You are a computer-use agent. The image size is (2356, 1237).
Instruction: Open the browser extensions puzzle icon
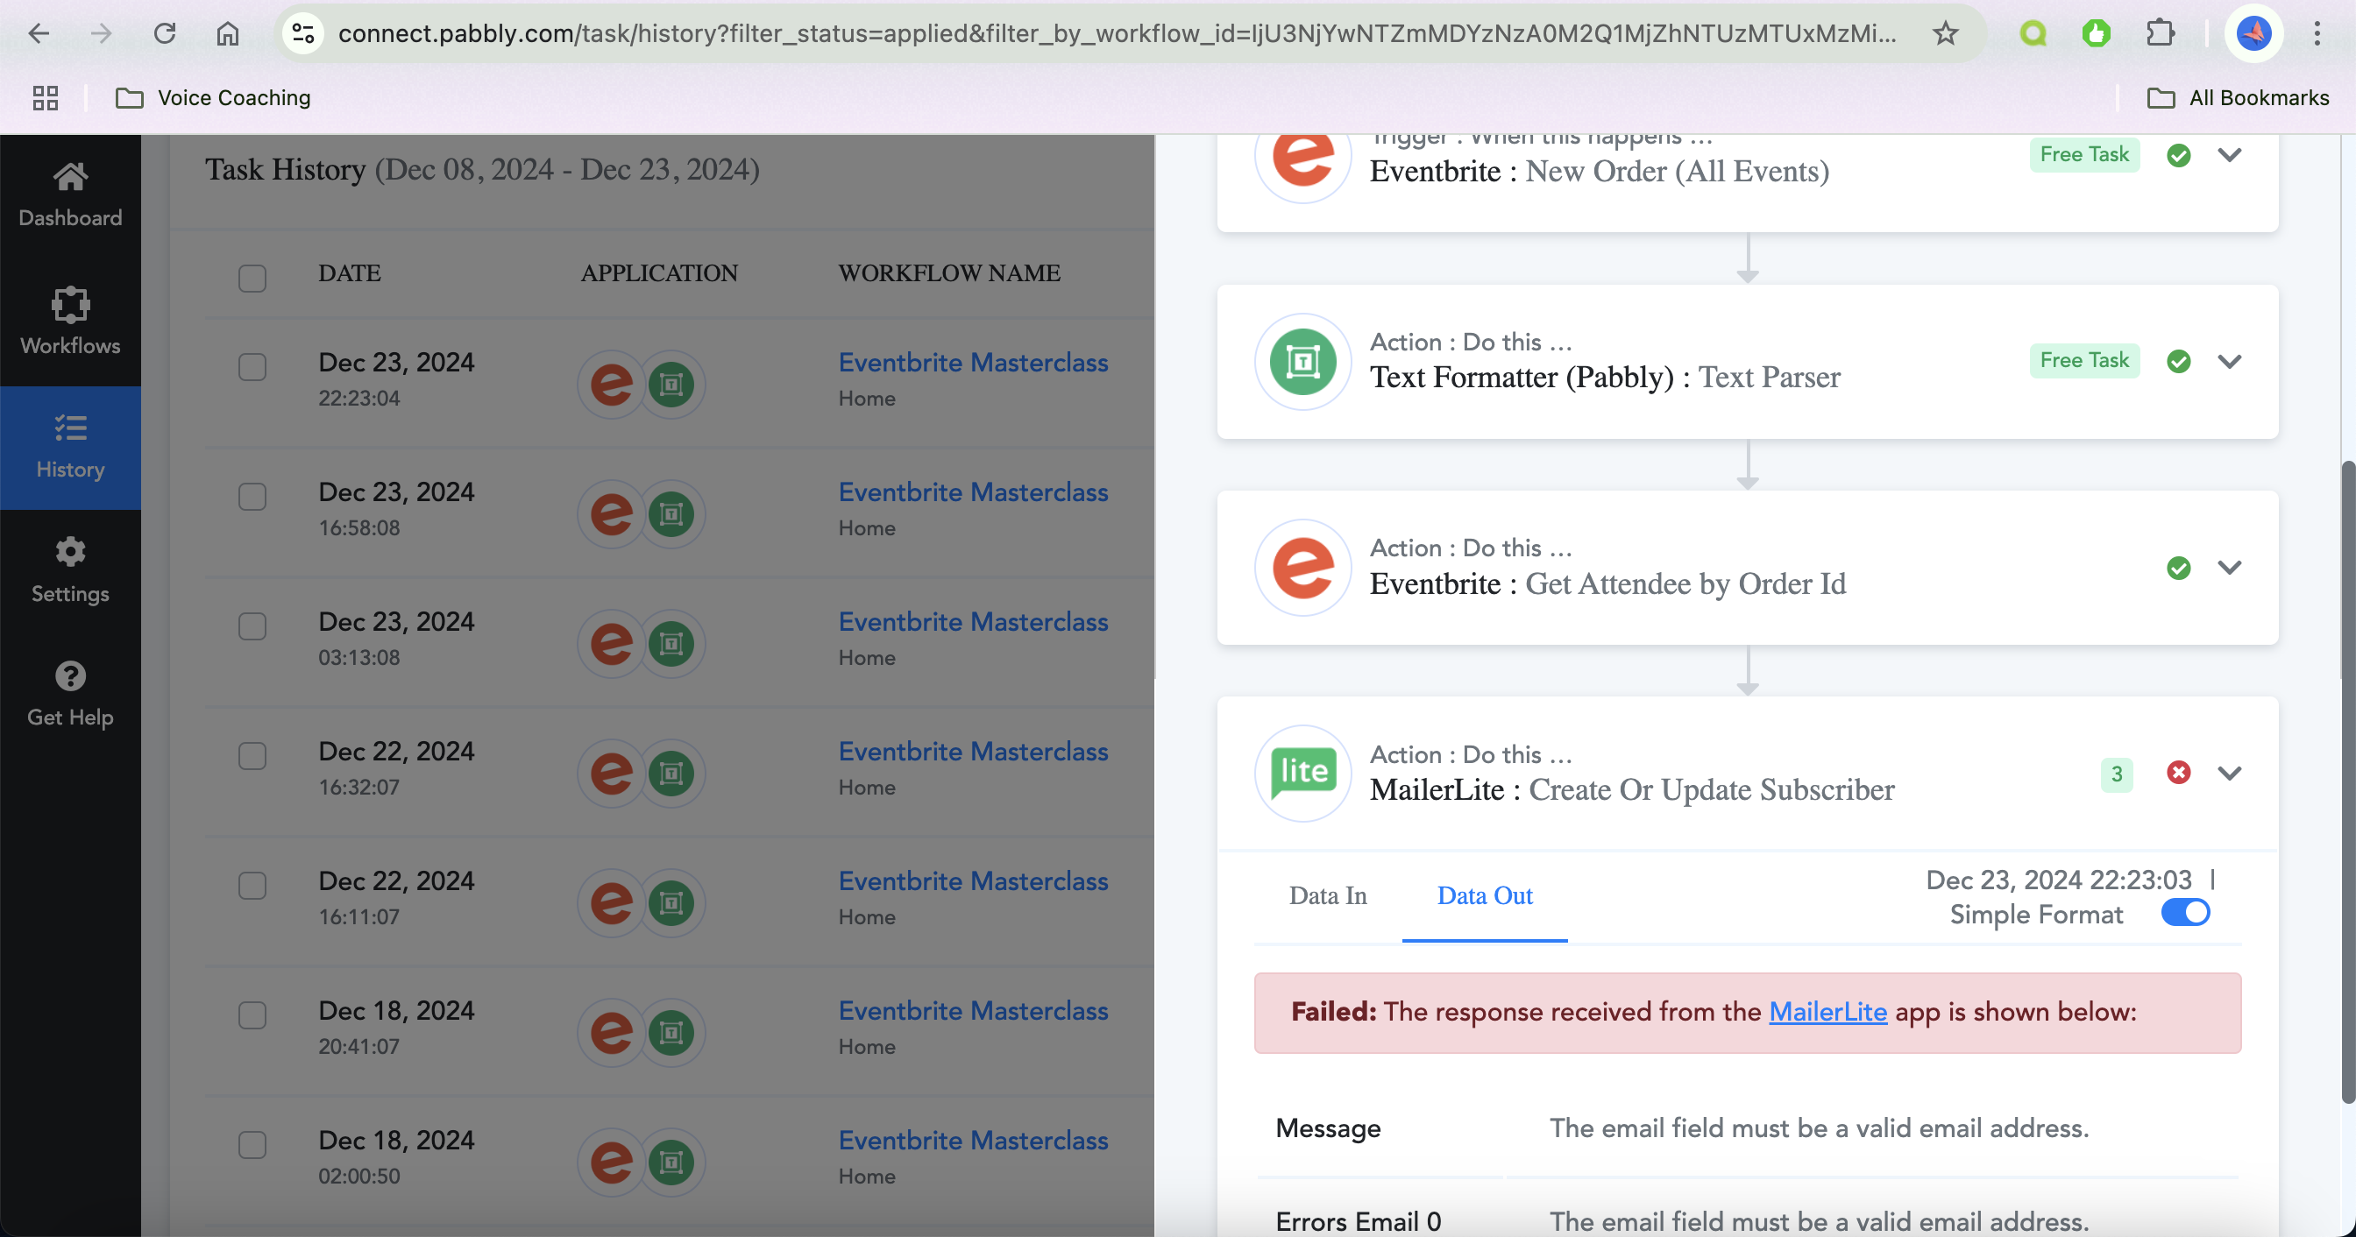click(x=2161, y=34)
